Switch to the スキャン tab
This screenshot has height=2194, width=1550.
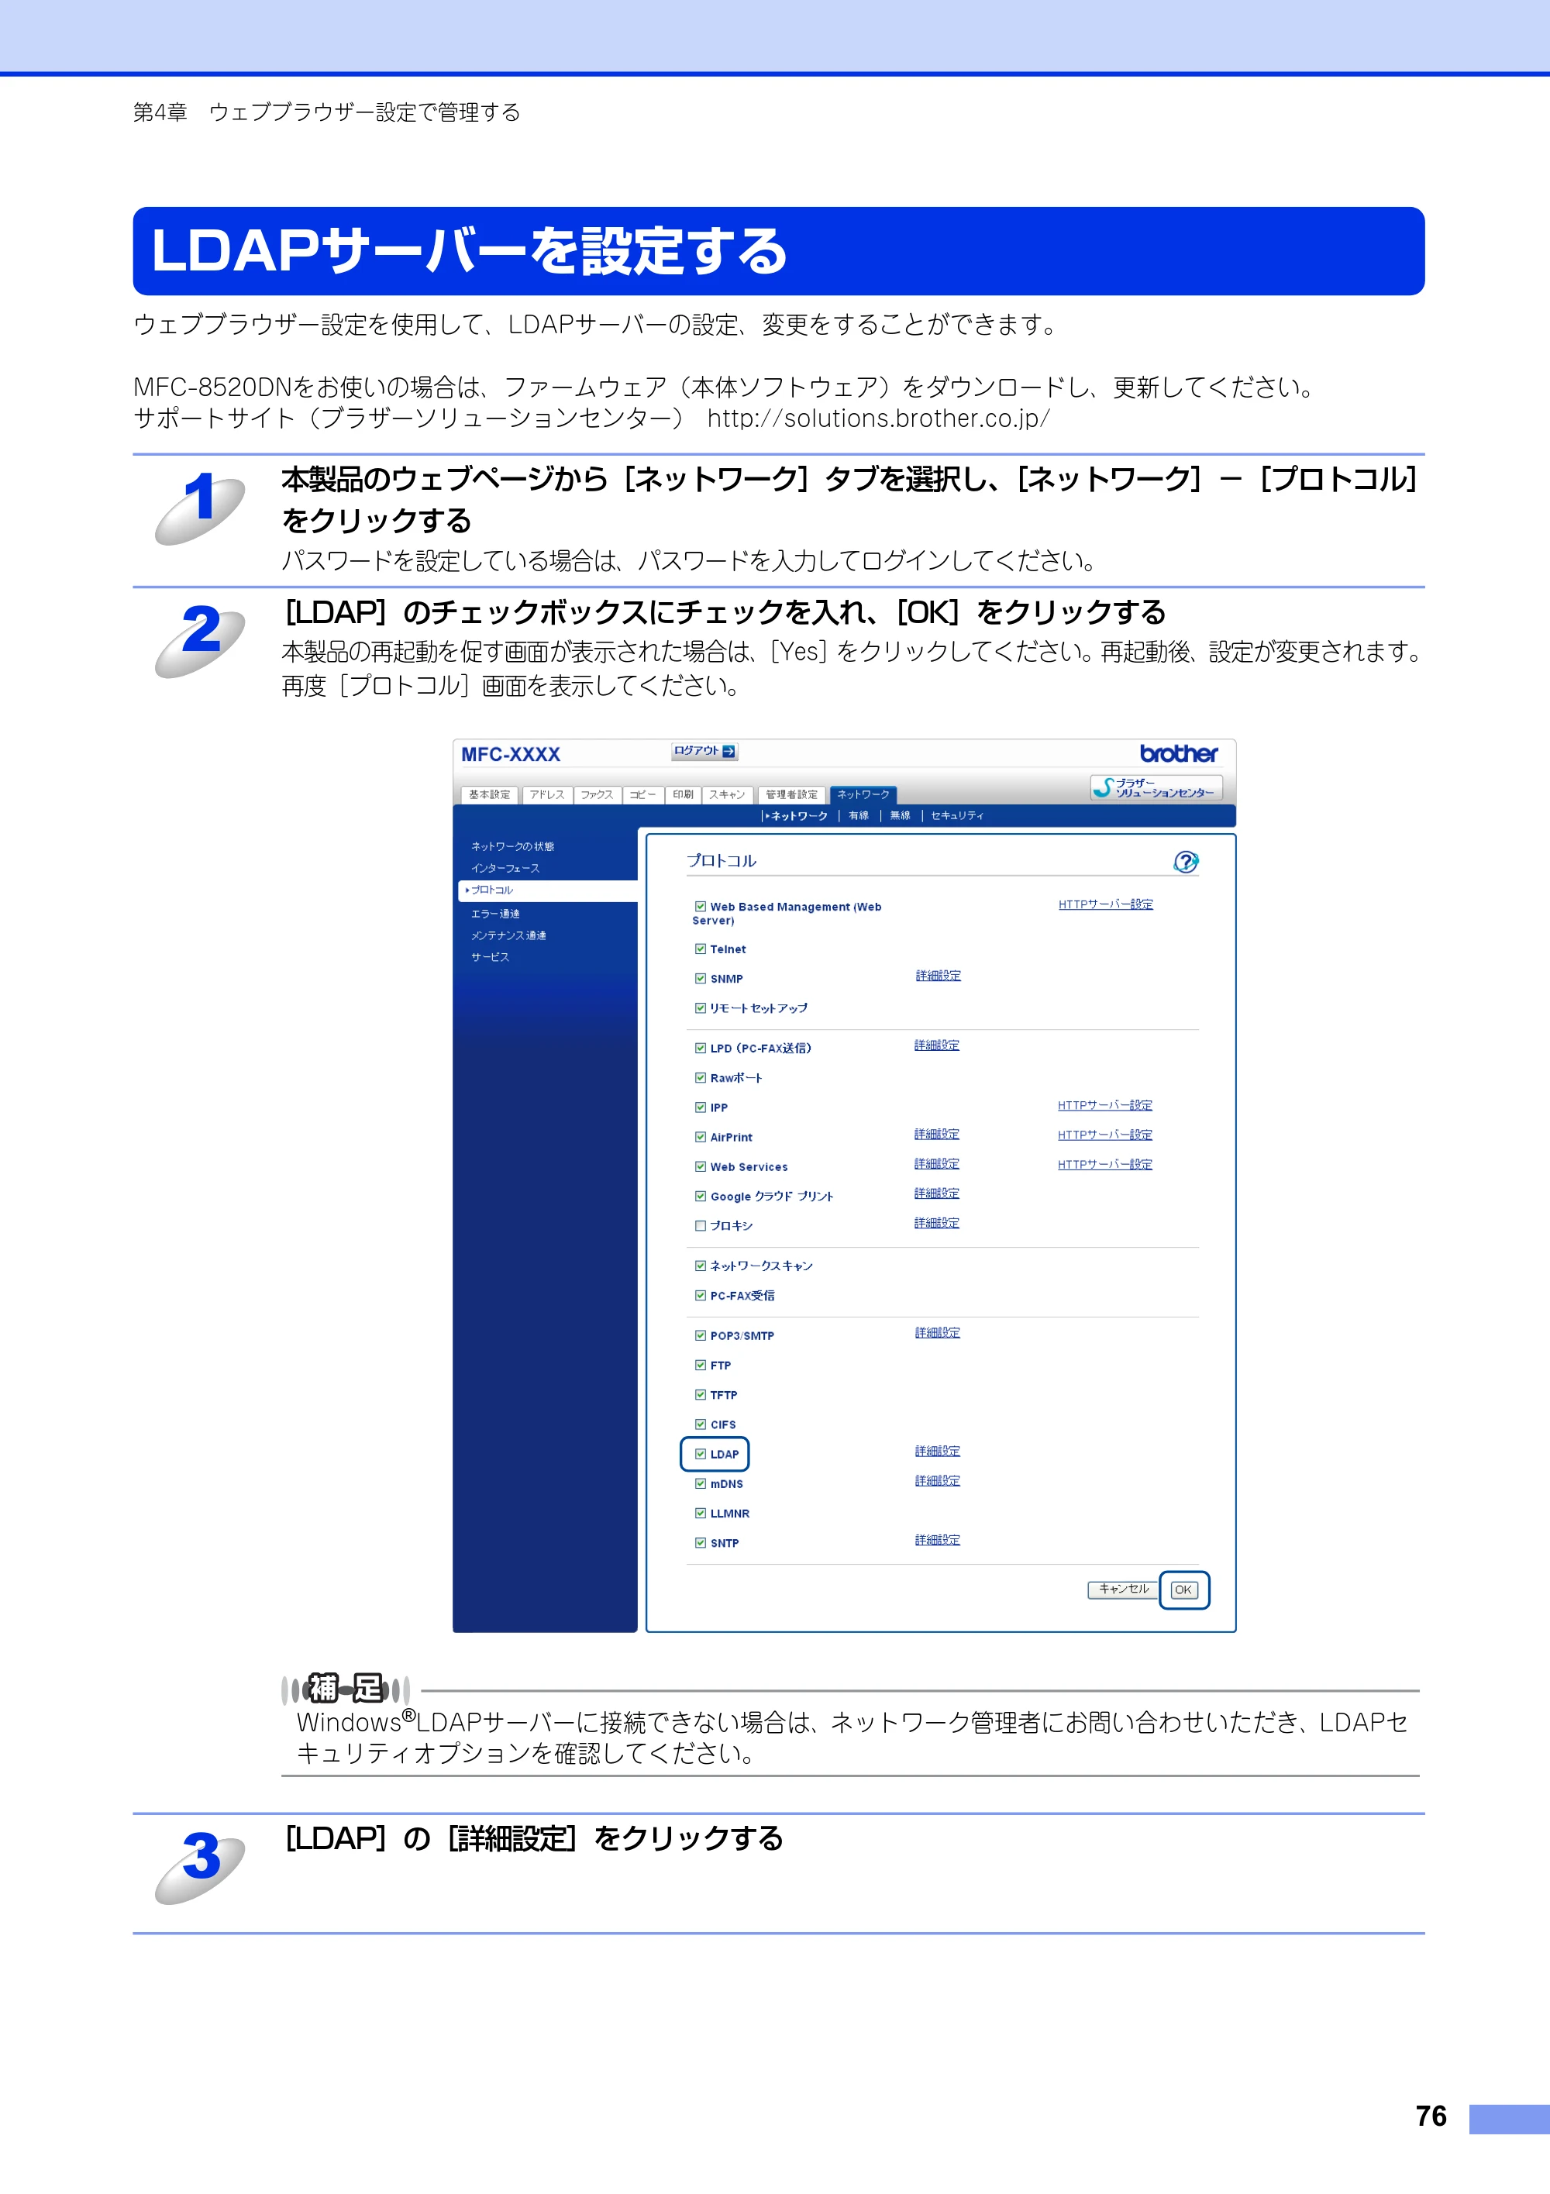click(x=727, y=795)
